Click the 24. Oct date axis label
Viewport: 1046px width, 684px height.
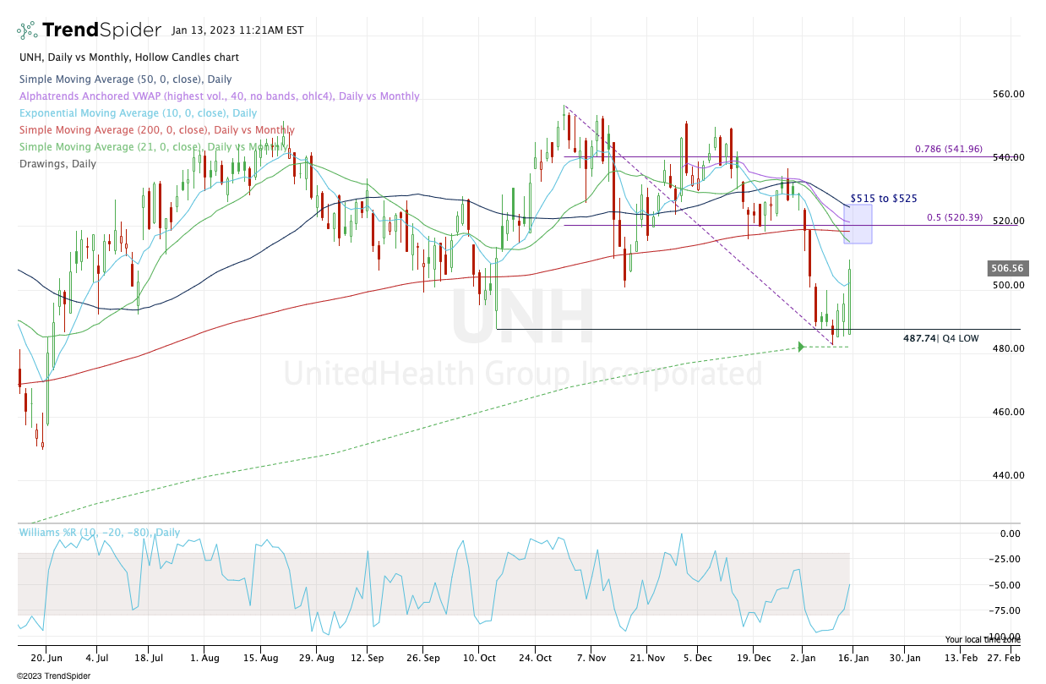coord(537,657)
